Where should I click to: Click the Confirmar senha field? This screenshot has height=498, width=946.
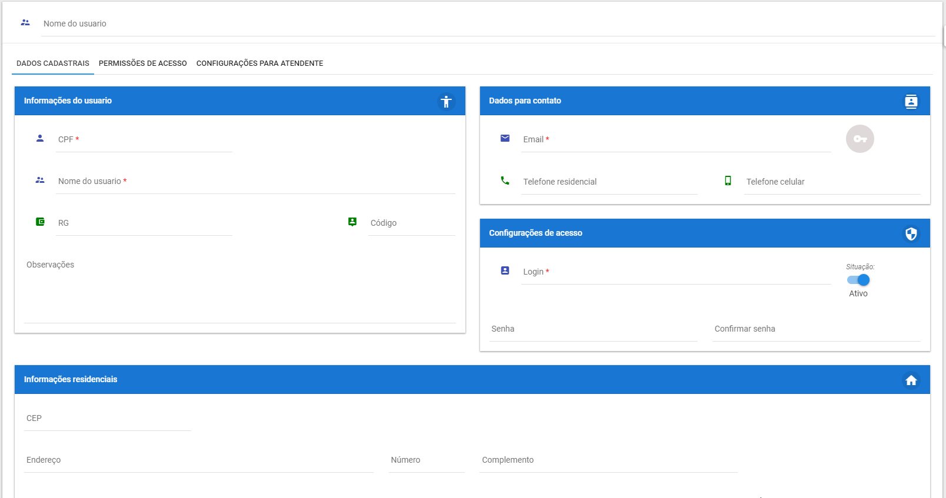point(817,329)
